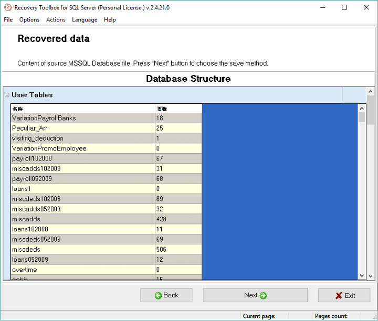Maximize the Recovery Toolbox window
The image size is (378, 321).
344,7
